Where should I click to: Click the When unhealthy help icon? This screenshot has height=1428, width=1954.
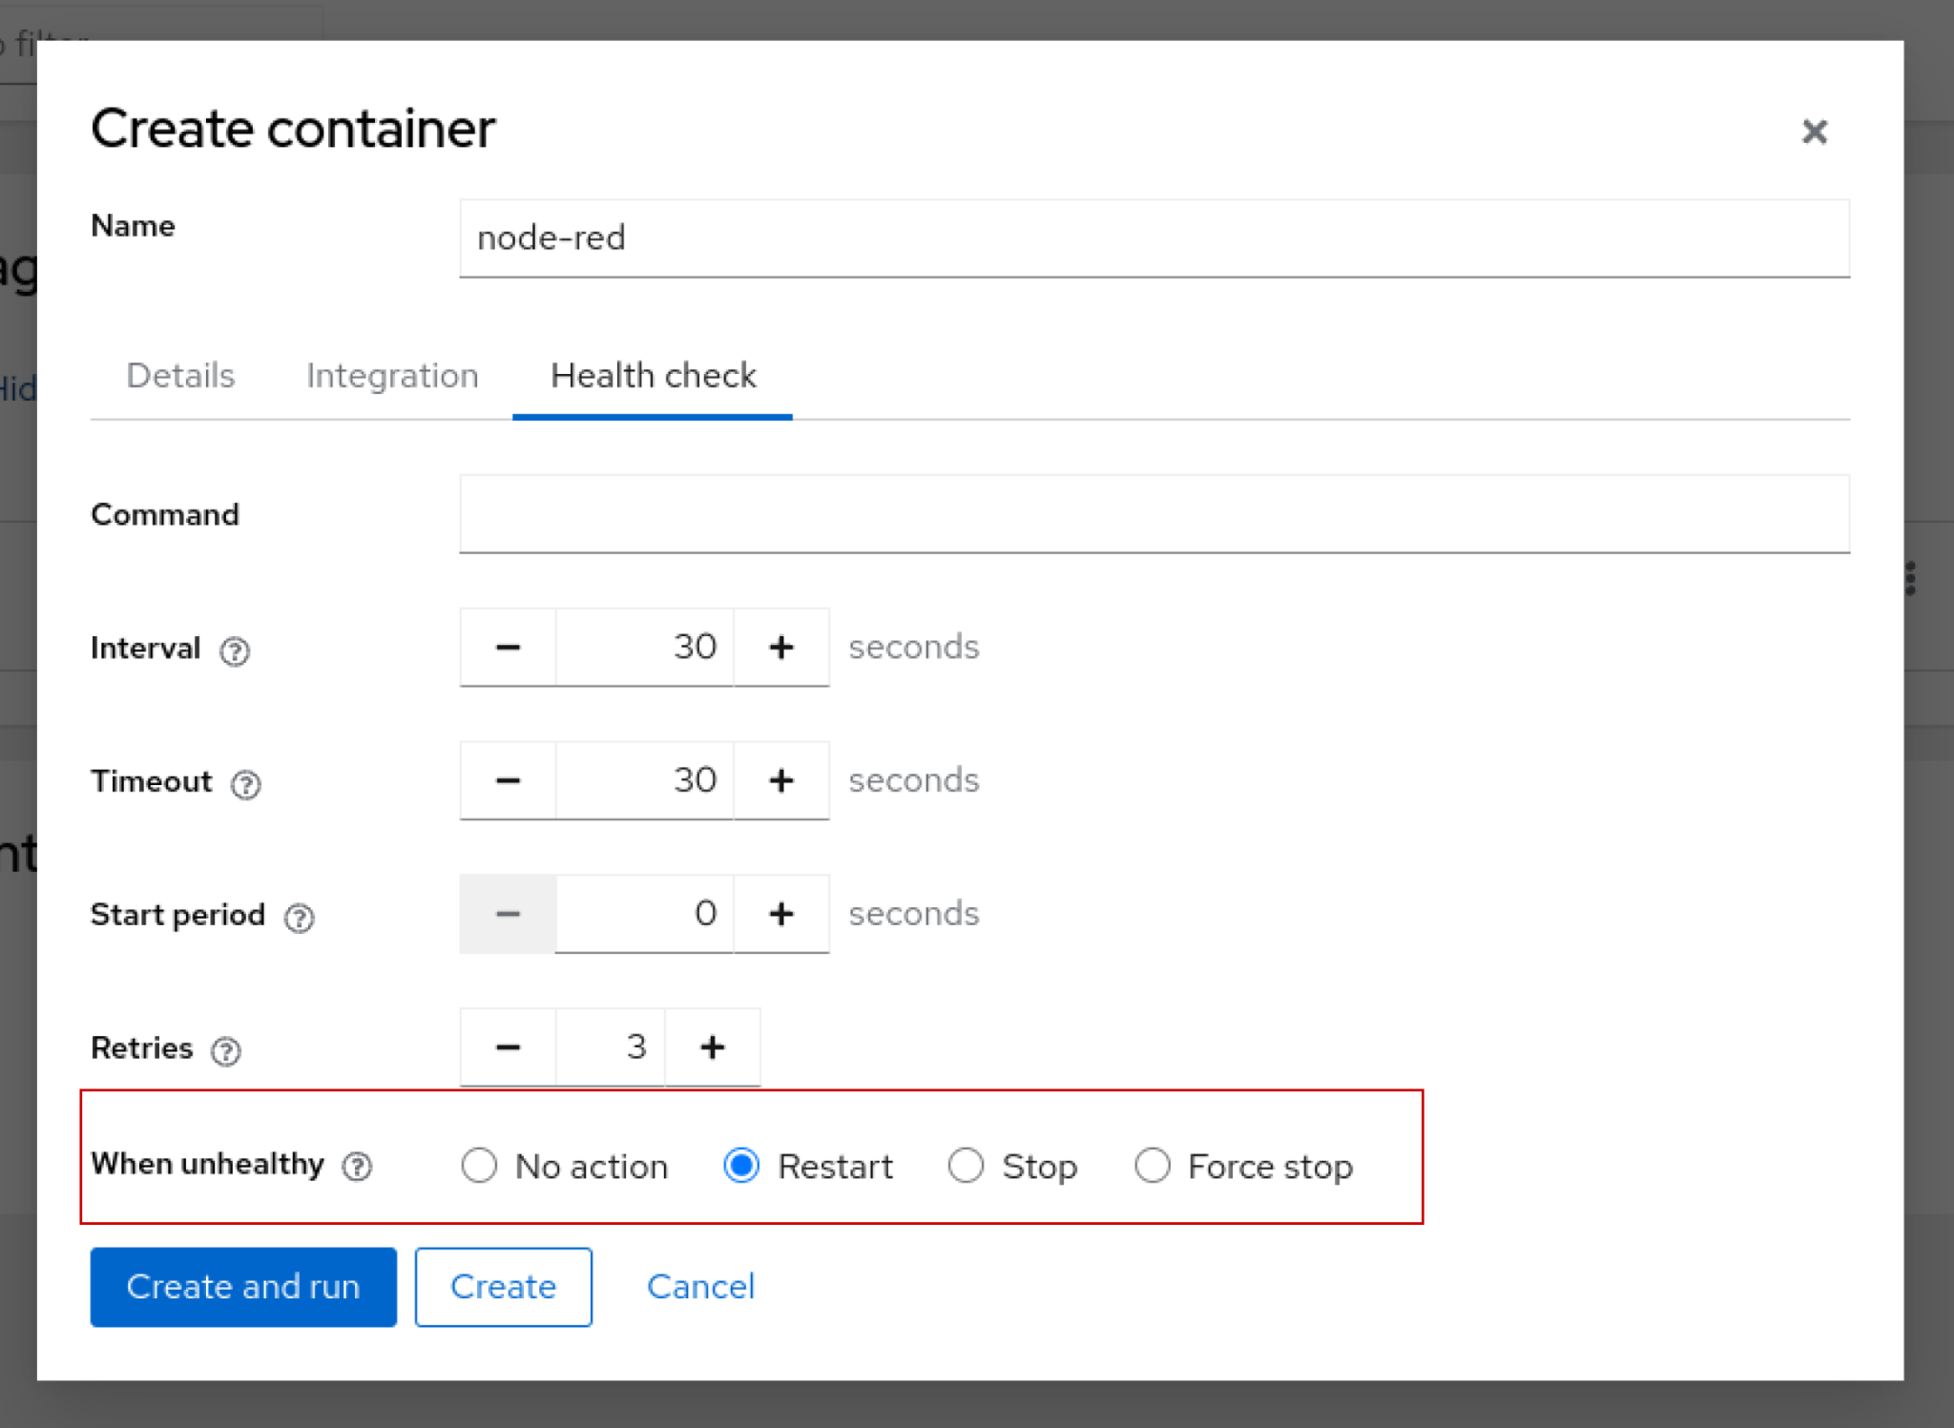(x=358, y=1166)
